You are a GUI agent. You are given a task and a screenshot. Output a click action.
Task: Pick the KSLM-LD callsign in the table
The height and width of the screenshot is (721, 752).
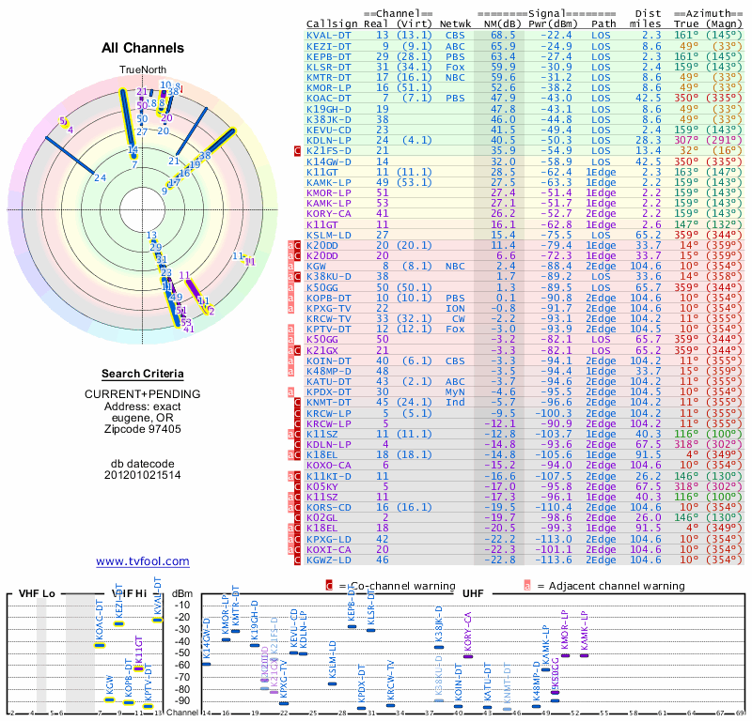click(328, 235)
